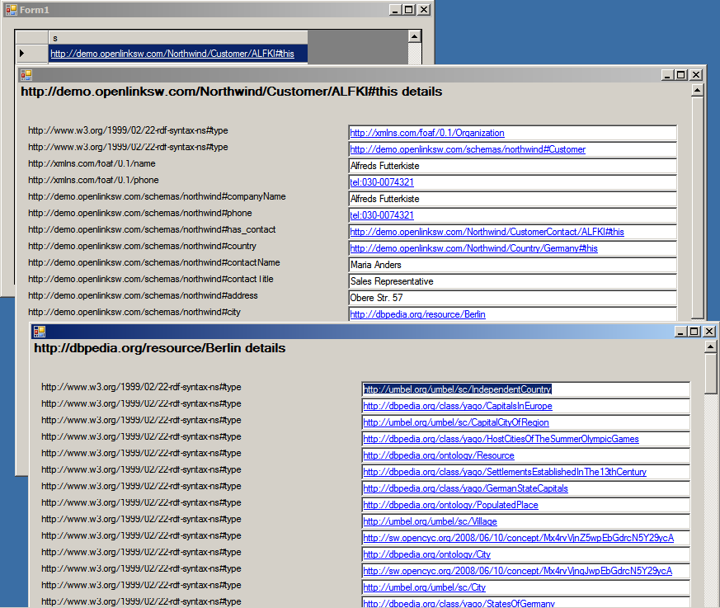Viewport: 720px width, 608px height.
Task: Minimize the Form1 window
Action: pyautogui.click(x=394, y=9)
